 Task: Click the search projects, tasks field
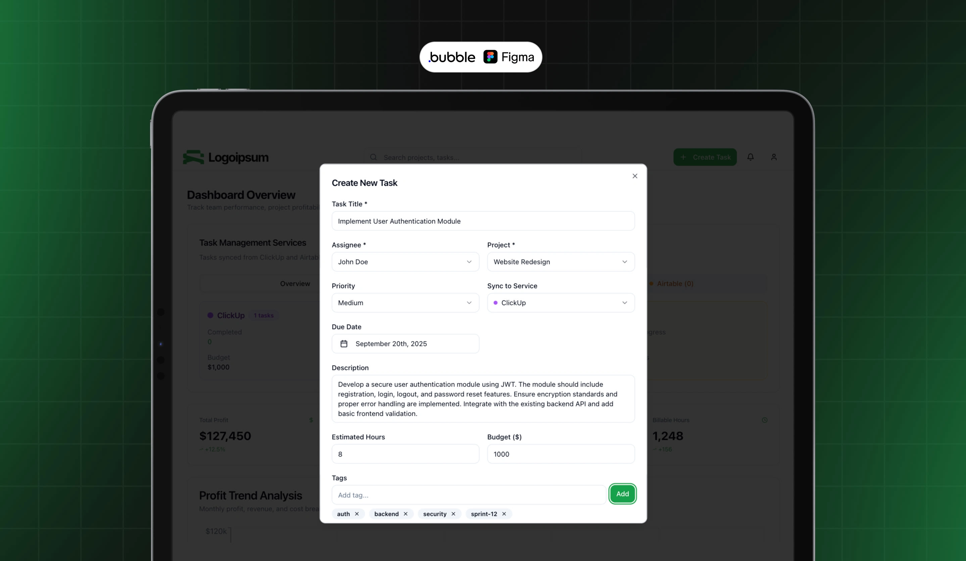pyautogui.click(x=472, y=157)
